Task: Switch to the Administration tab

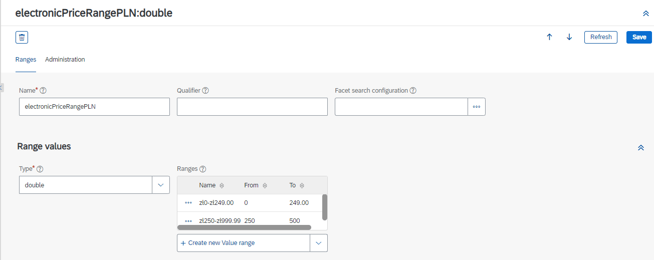Action: point(65,60)
